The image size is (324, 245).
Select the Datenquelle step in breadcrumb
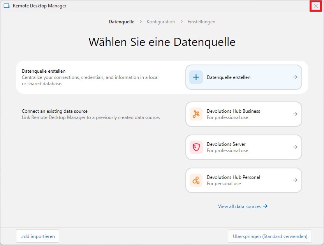(x=121, y=22)
